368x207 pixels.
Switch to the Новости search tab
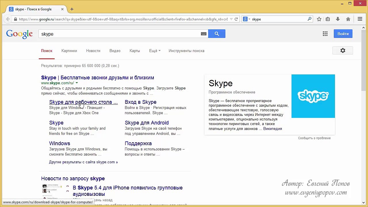pos(93,51)
